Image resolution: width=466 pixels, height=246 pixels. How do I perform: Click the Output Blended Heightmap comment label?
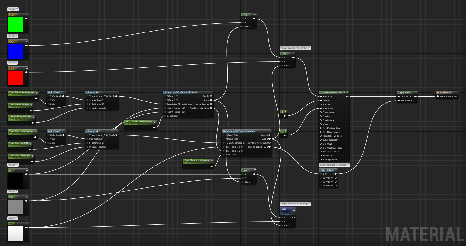pyautogui.click(x=294, y=203)
